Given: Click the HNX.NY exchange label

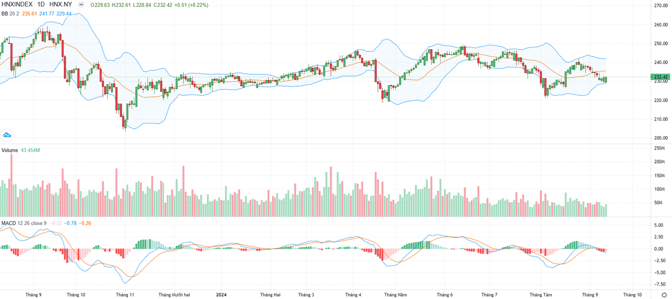Looking at the screenshot, I should click(60, 4).
